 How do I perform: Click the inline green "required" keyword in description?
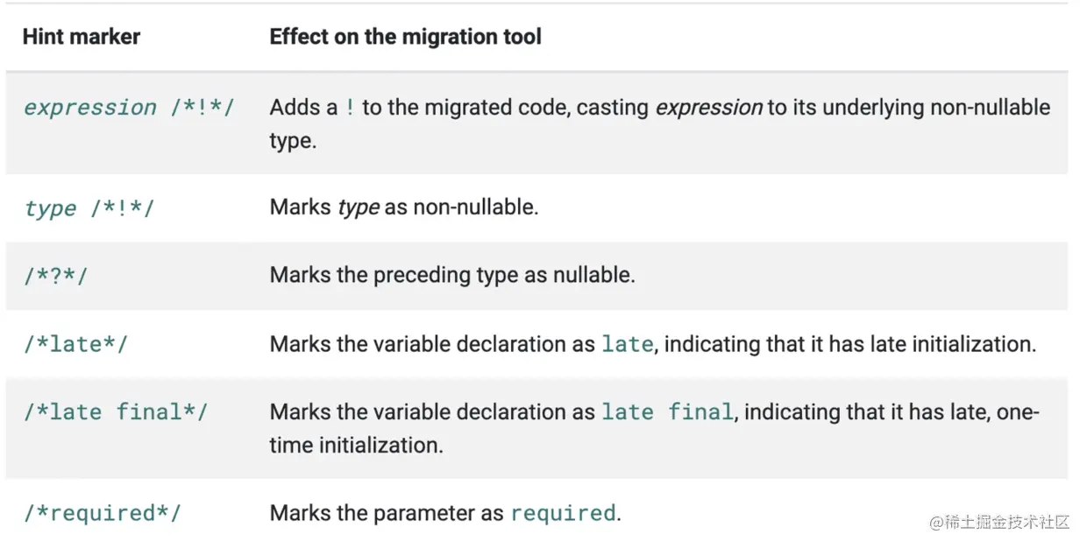(x=563, y=513)
